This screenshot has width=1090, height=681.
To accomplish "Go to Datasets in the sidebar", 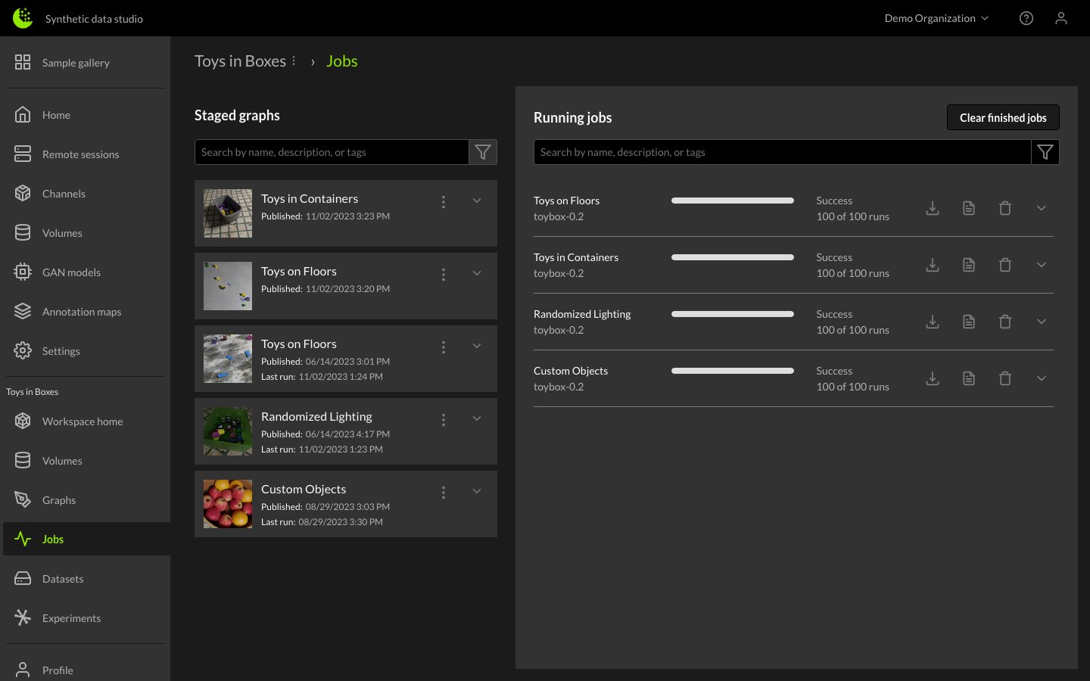I will coord(63,579).
